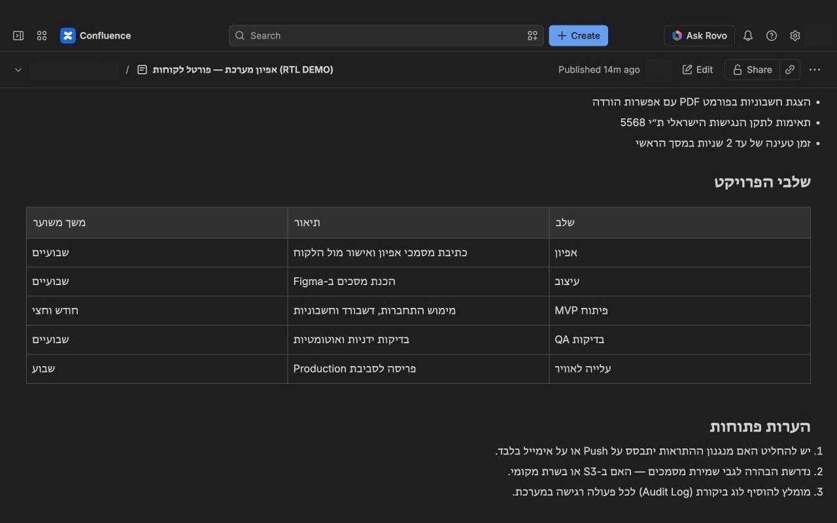Open the more actions ellipsis menu
The width and height of the screenshot is (837, 523).
[x=815, y=70]
